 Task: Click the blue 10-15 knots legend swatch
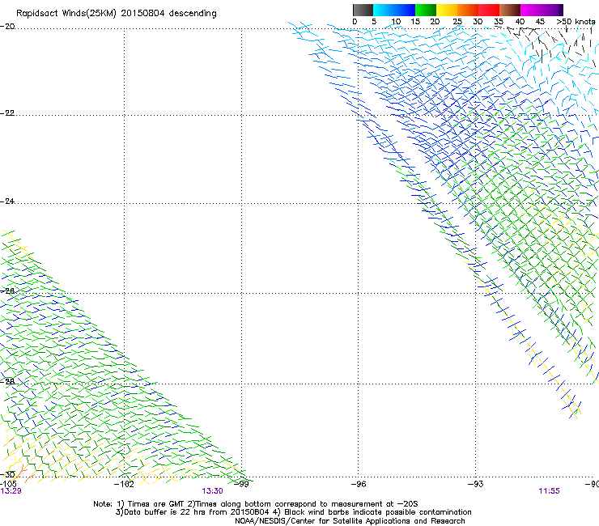[405, 10]
